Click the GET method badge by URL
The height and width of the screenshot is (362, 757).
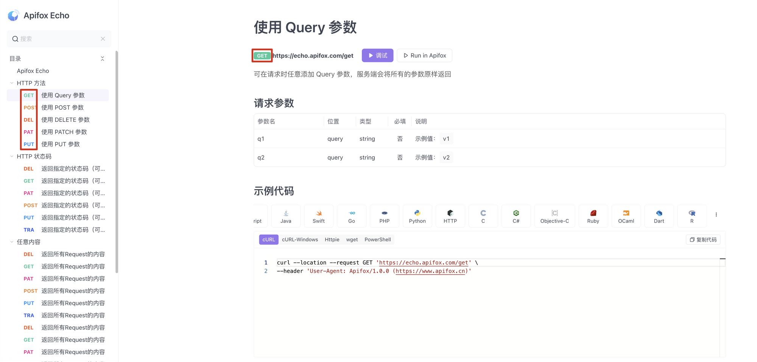[x=262, y=56]
